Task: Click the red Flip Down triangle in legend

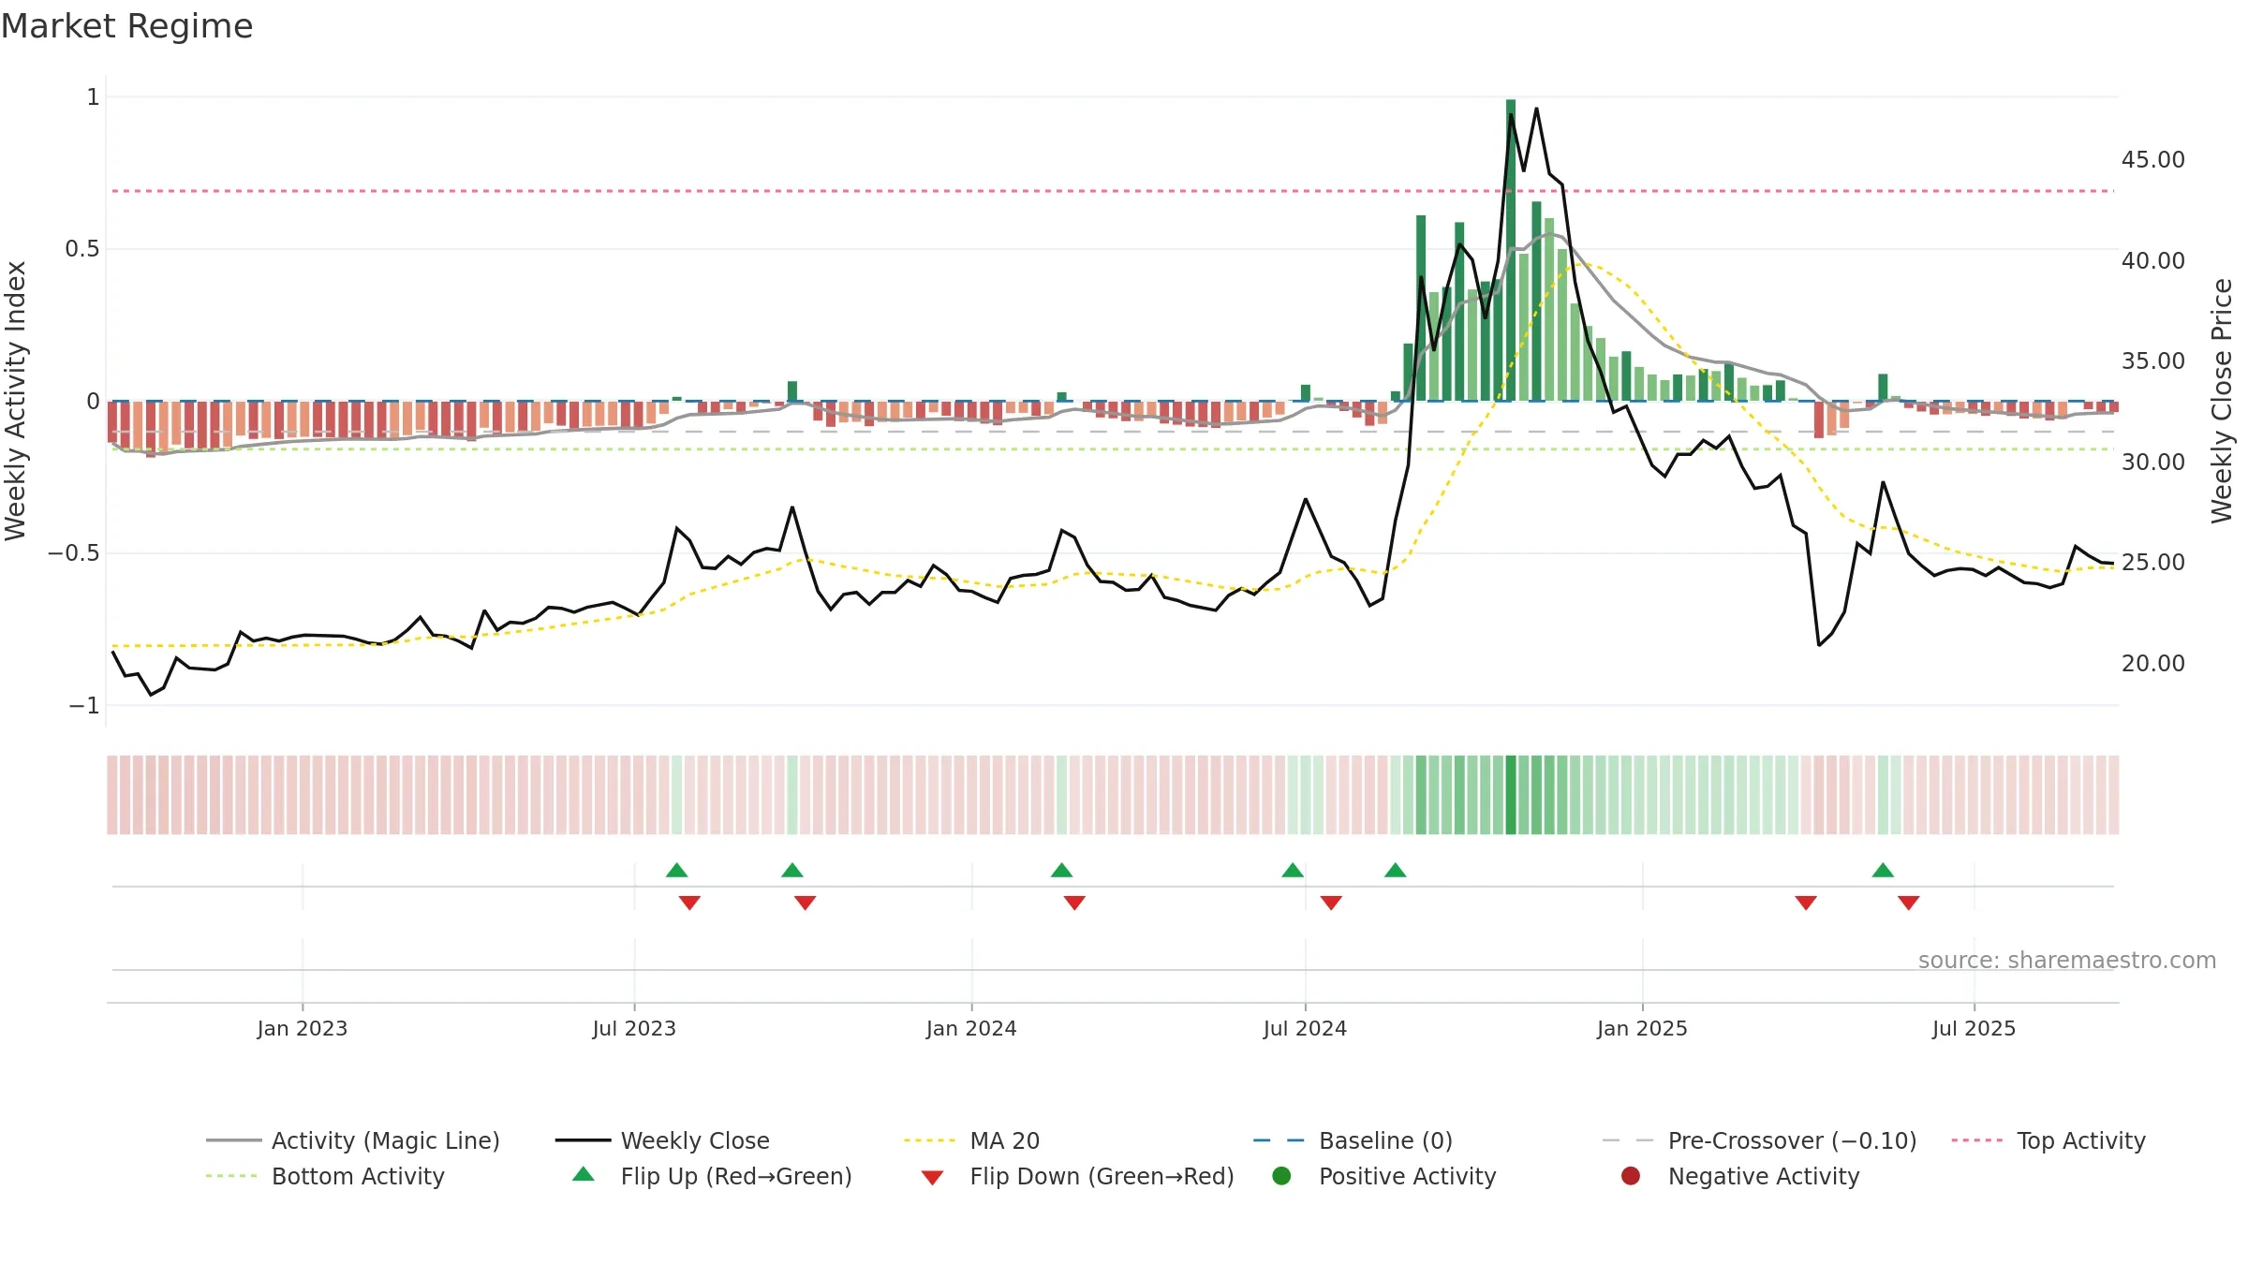Action: click(x=932, y=1178)
